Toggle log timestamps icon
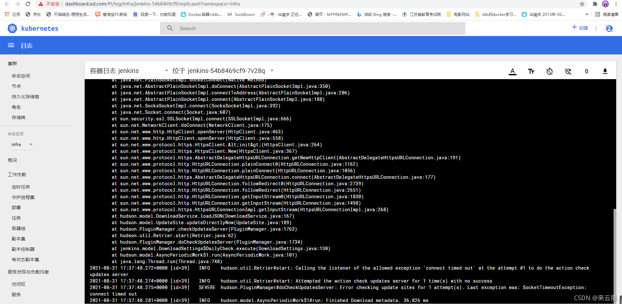The image size is (622, 304). click(x=549, y=71)
